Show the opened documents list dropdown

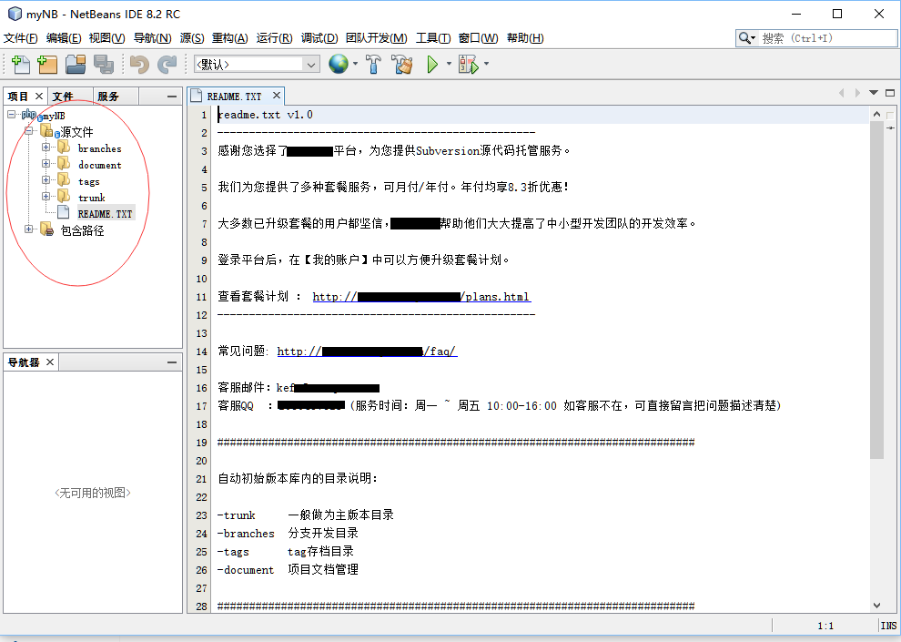(x=874, y=93)
